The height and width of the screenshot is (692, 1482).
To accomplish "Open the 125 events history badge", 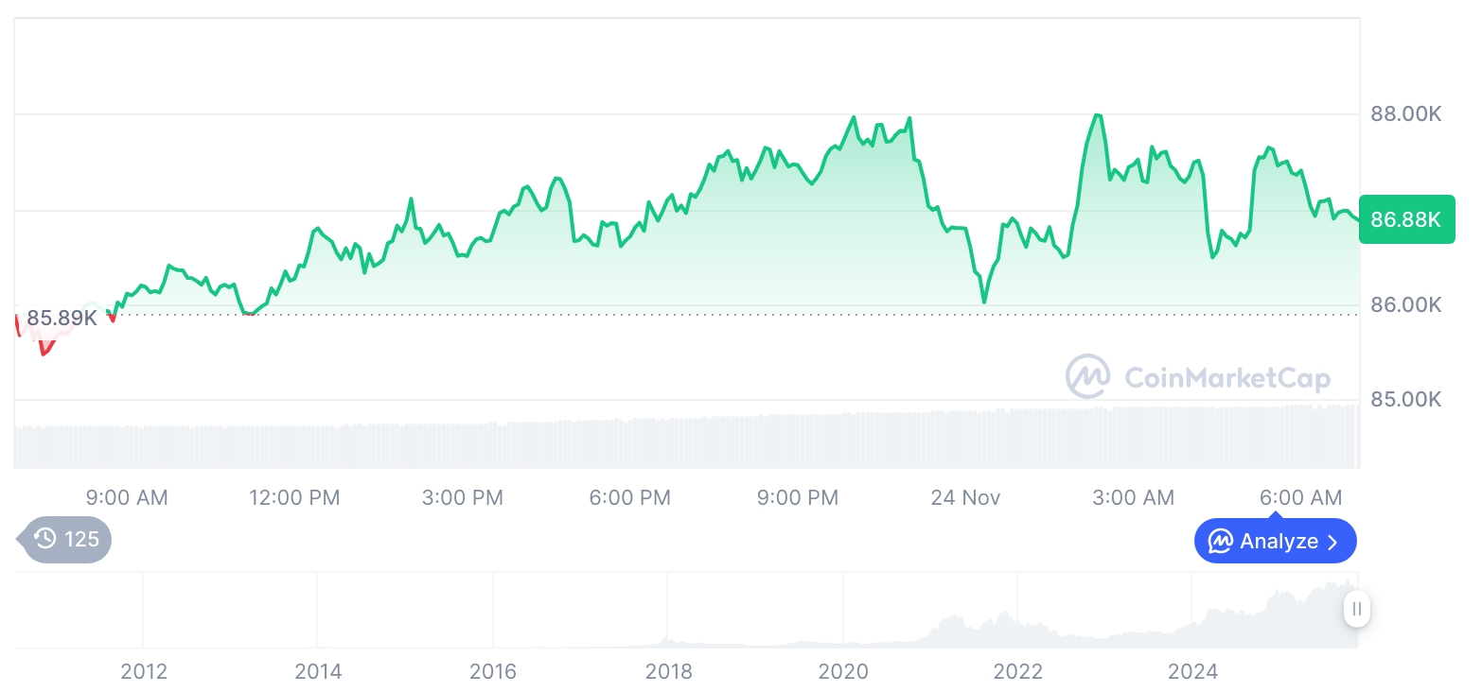I will click(67, 540).
